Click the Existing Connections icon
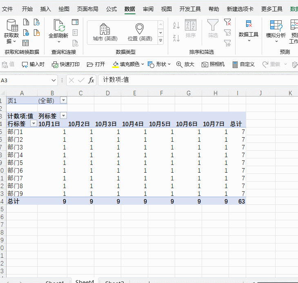 click(37, 33)
